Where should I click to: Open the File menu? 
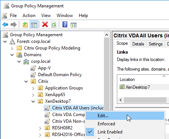click(x=13, y=16)
